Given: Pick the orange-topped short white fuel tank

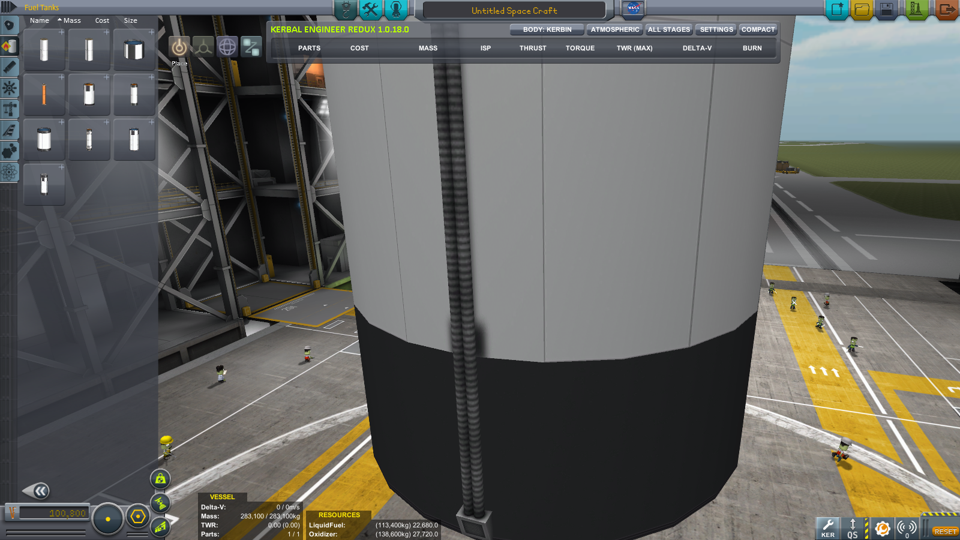Looking at the screenshot, I should coord(89,95).
